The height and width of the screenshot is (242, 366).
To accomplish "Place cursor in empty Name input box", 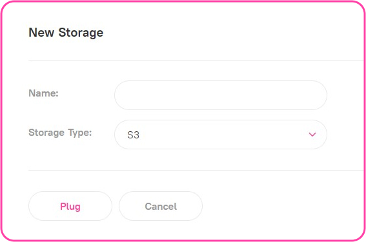I will (221, 95).
